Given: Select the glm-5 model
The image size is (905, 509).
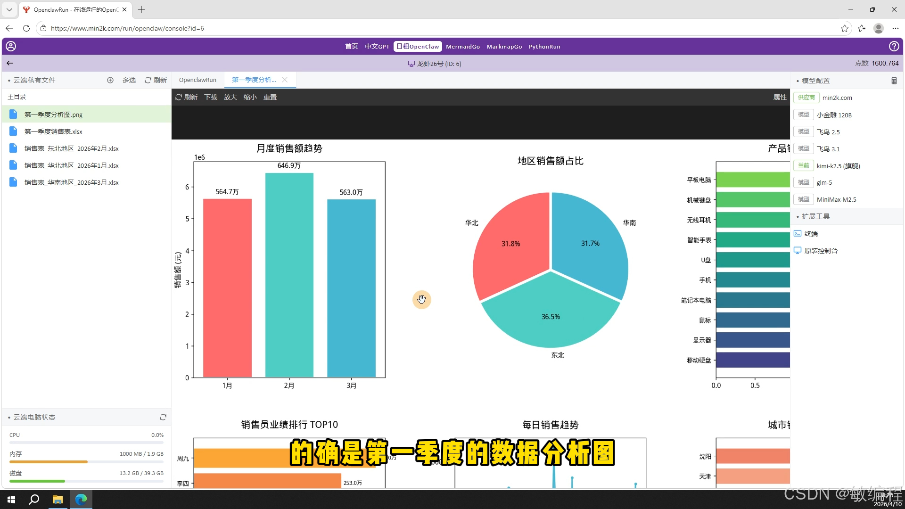Looking at the screenshot, I should 824,182.
